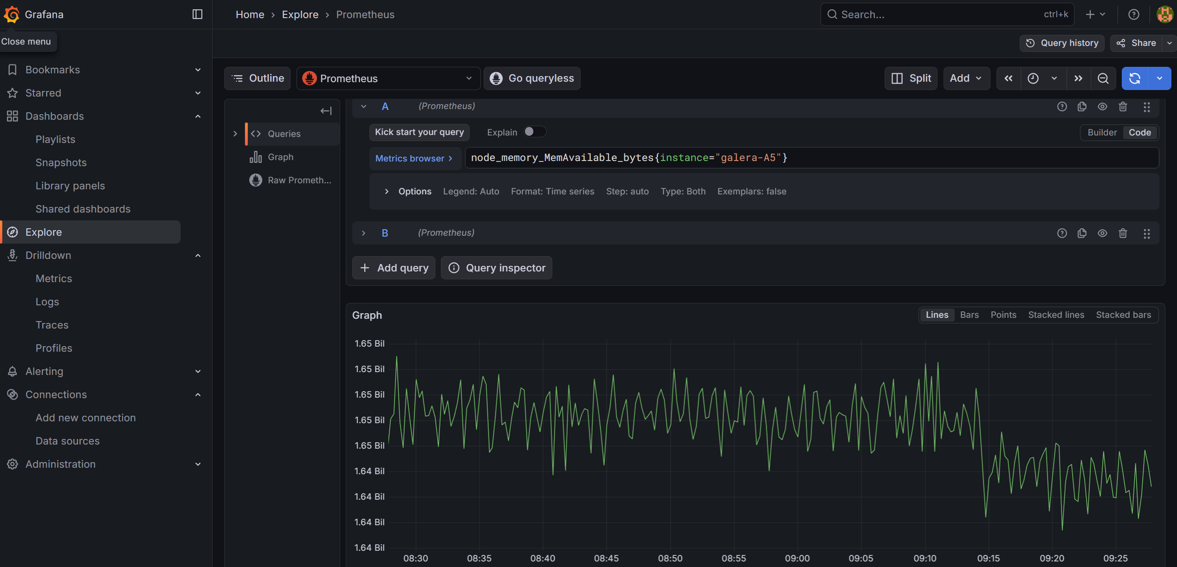The width and height of the screenshot is (1177, 567).
Task: Duplicate query A with copy icon
Action: pyautogui.click(x=1082, y=107)
